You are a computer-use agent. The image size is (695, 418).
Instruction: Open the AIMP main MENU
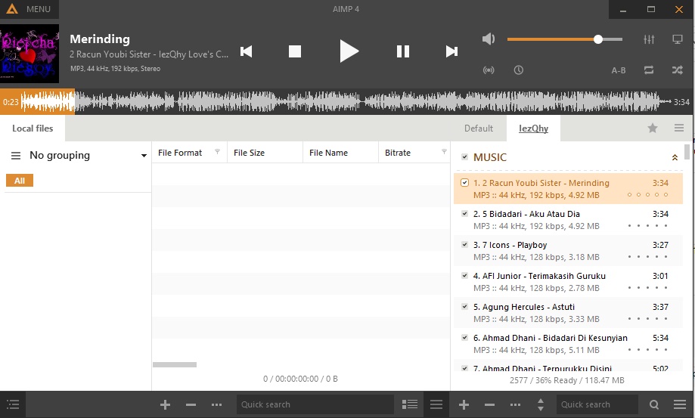tap(29, 9)
